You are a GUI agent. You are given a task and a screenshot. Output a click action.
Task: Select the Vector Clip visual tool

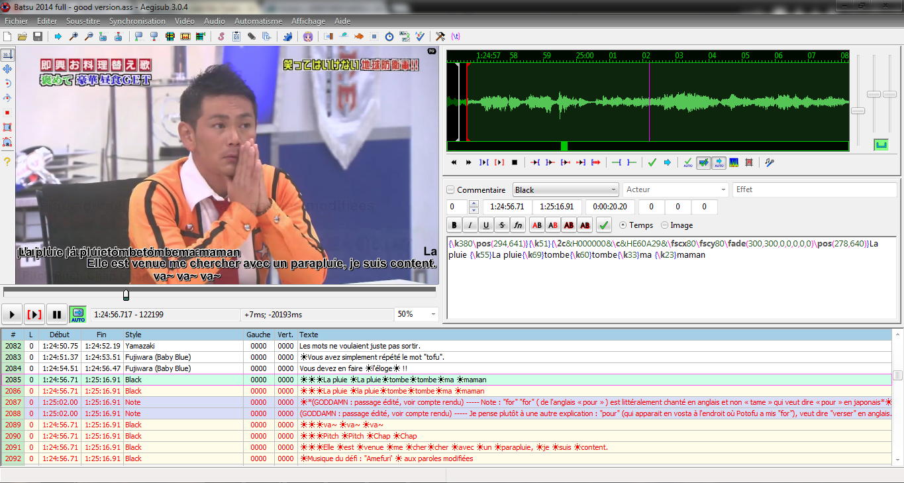7,142
